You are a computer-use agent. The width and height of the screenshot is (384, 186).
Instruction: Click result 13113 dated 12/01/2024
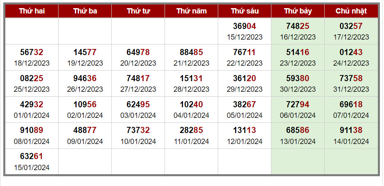coord(244,131)
